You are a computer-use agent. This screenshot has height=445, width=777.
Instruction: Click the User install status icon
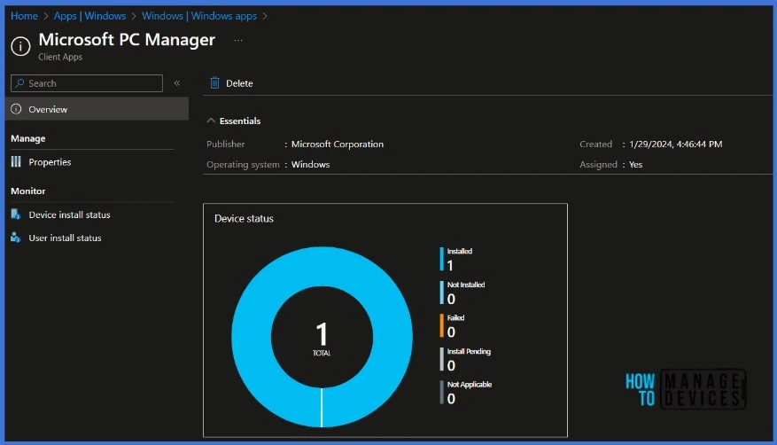(16, 238)
